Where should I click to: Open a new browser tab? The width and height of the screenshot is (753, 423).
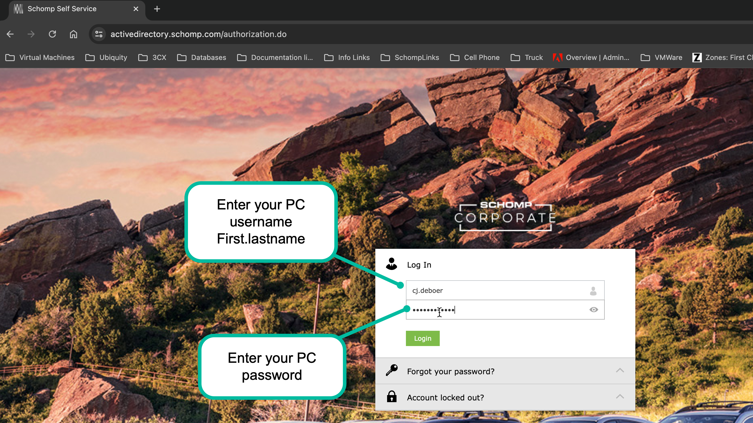tap(157, 9)
